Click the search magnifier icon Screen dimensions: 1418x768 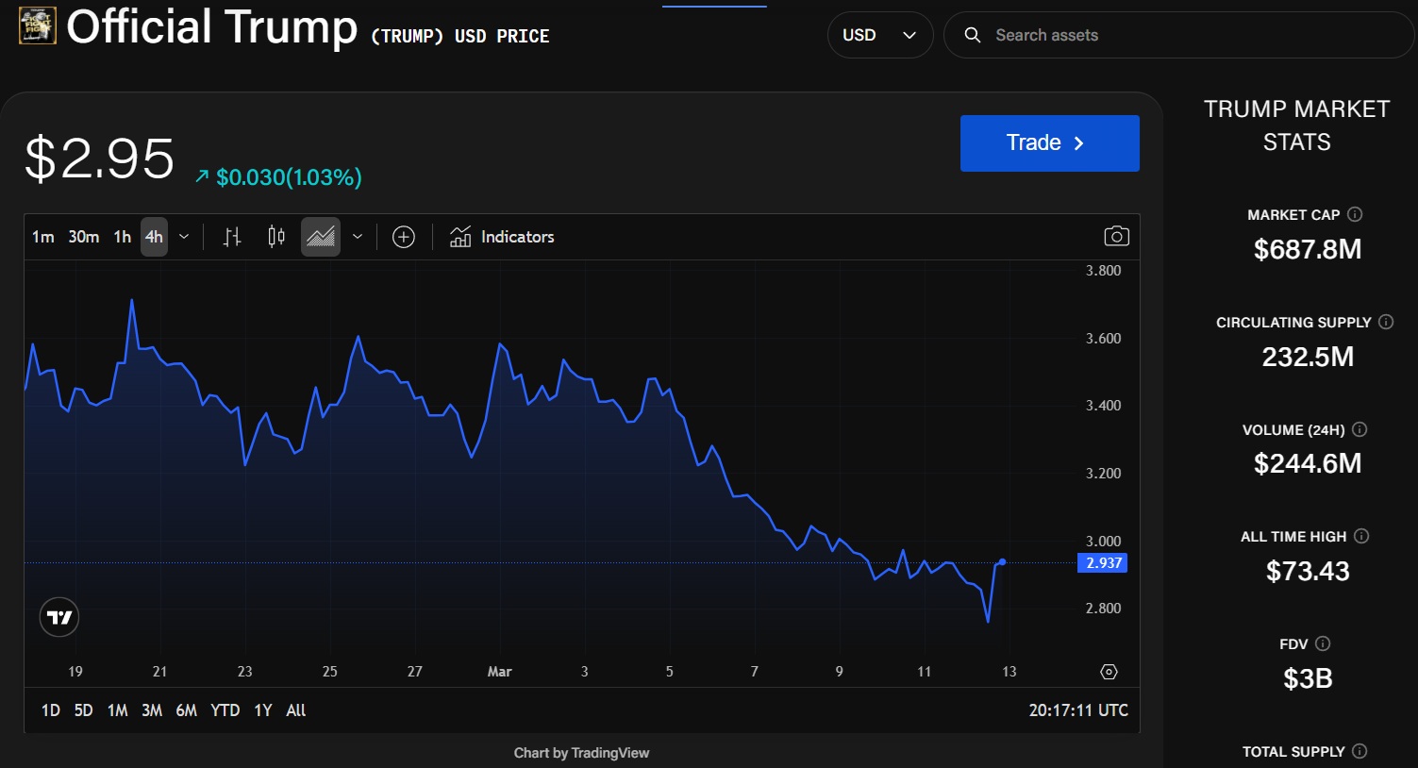click(973, 35)
